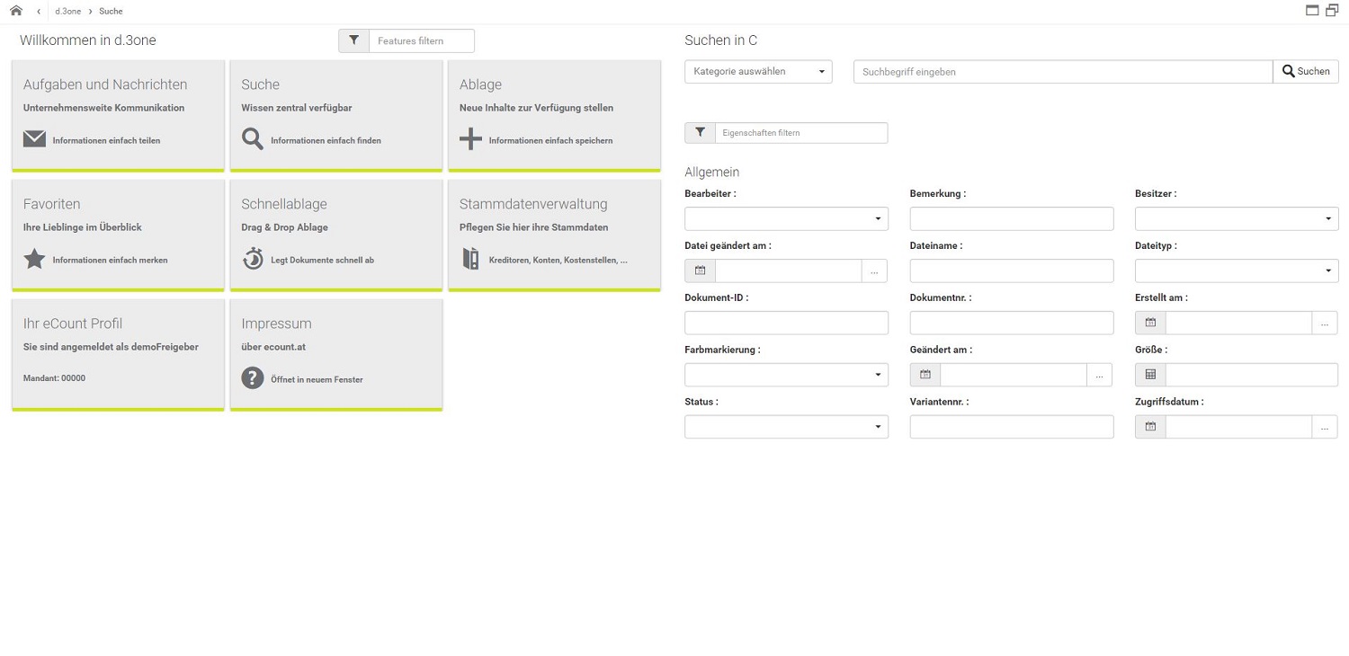
Task: Click the magnifier icon in Suche tile
Action: [253, 139]
